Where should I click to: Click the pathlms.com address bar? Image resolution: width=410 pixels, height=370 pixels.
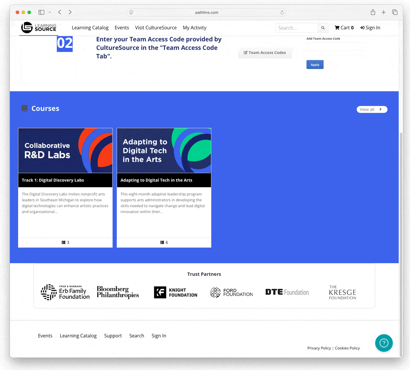pyautogui.click(x=206, y=12)
